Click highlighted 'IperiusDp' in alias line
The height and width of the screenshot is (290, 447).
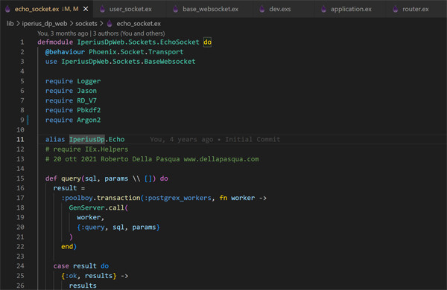point(87,140)
